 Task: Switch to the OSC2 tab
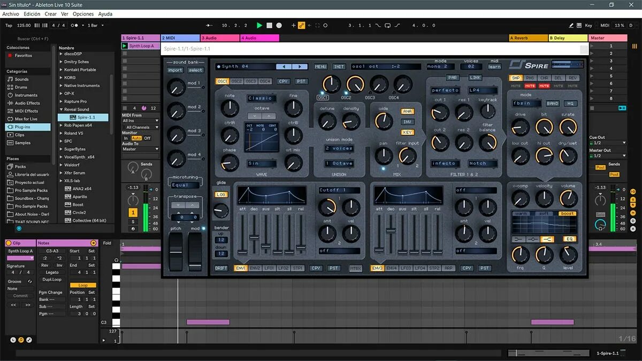point(236,81)
